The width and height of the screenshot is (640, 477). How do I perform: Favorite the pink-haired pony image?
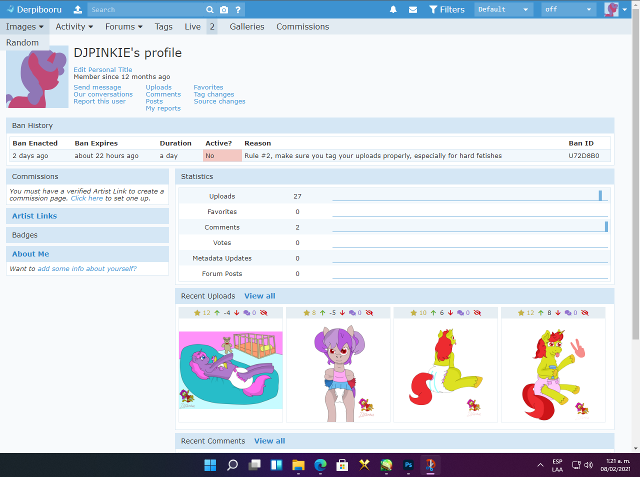click(x=309, y=313)
